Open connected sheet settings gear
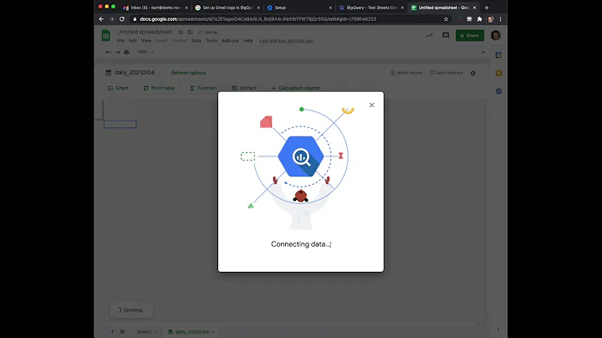The width and height of the screenshot is (602, 338). pyautogui.click(x=473, y=73)
